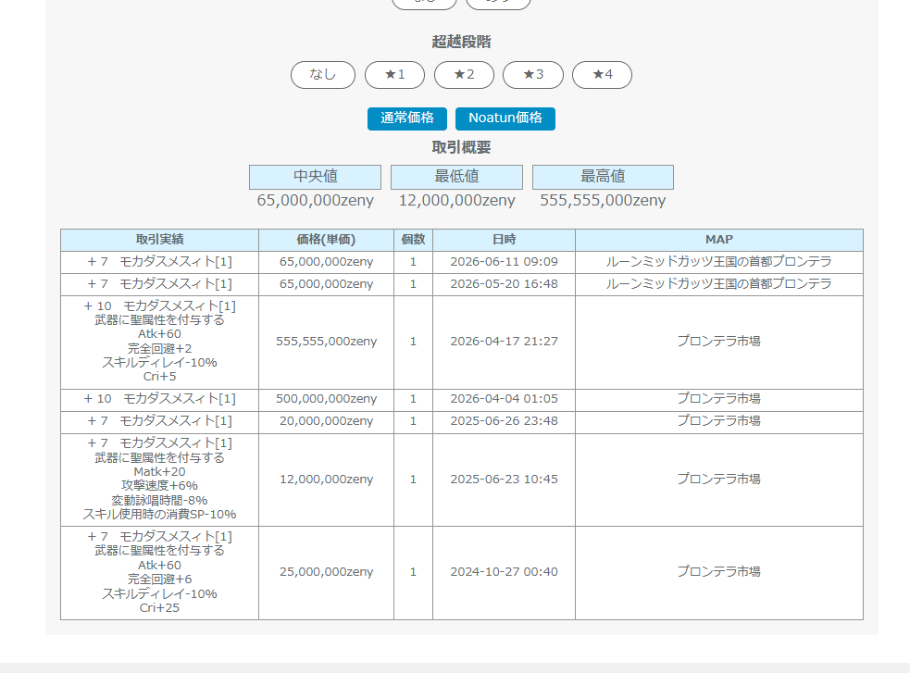Select the 変動詠唱時間-8% option line
Image resolution: width=910 pixels, height=673 pixels.
pyautogui.click(x=159, y=500)
